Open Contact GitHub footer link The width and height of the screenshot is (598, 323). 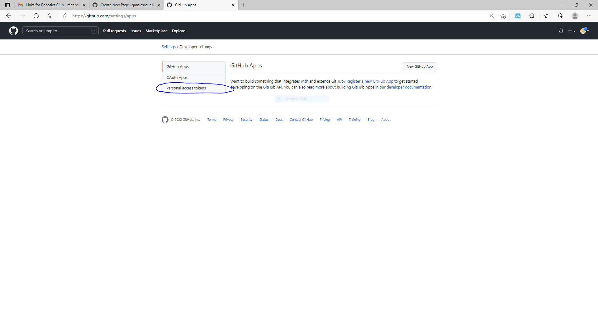301,120
